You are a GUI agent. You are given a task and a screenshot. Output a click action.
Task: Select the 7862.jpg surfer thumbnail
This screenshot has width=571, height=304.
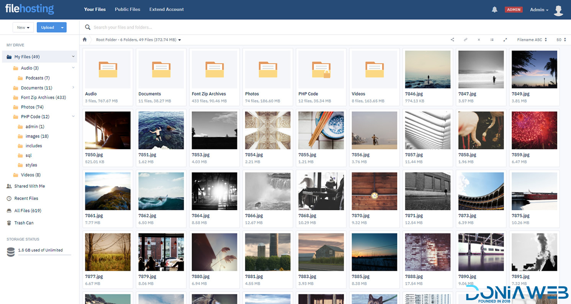tap(161, 191)
